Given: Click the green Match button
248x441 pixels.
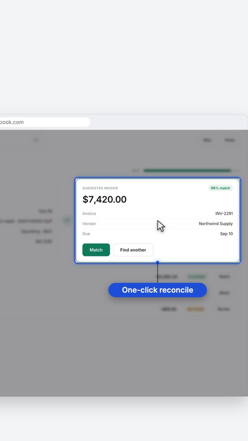Looking at the screenshot, I should point(96,250).
